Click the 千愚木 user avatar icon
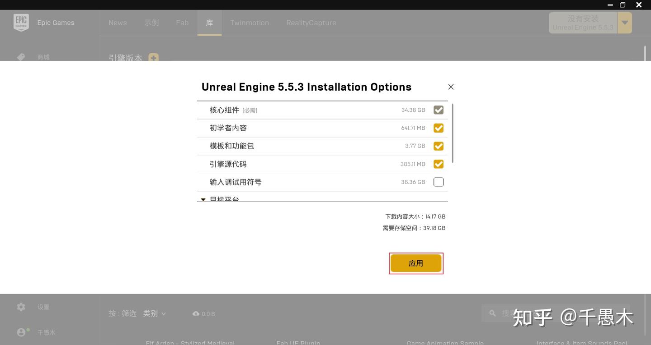This screenshot has height=345, width=651. (x=21, y=332)
